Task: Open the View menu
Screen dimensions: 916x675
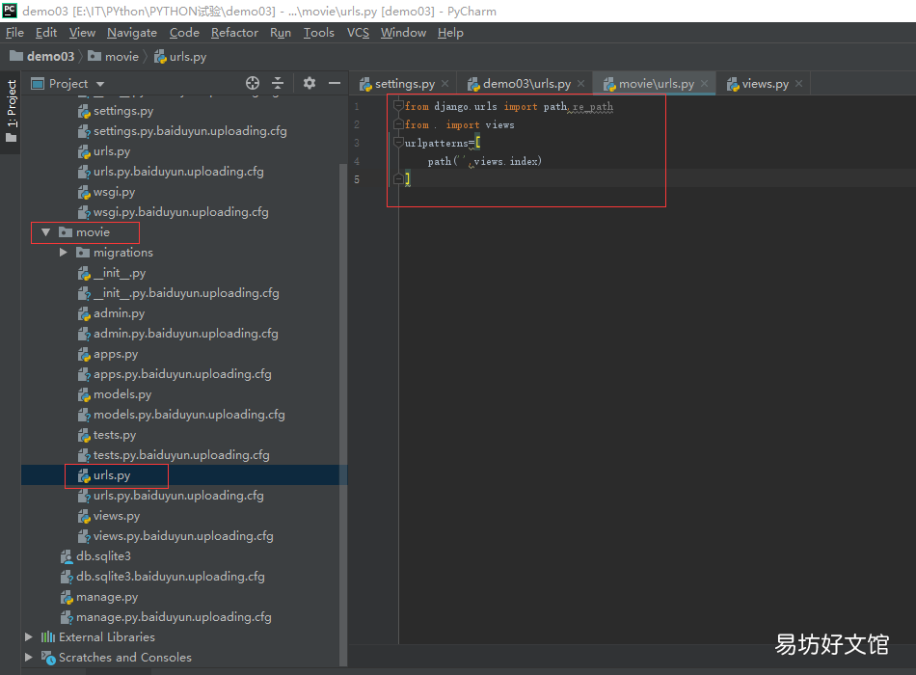Action: pyautogui.click(x=82, y=33)
